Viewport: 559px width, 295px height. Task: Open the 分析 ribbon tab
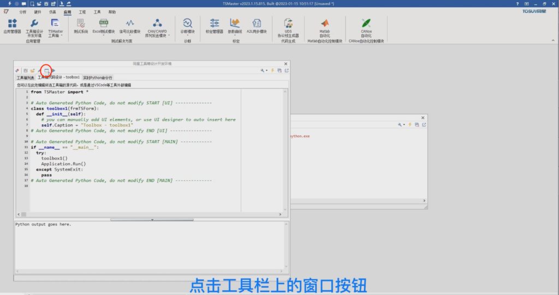click(22, 11)
